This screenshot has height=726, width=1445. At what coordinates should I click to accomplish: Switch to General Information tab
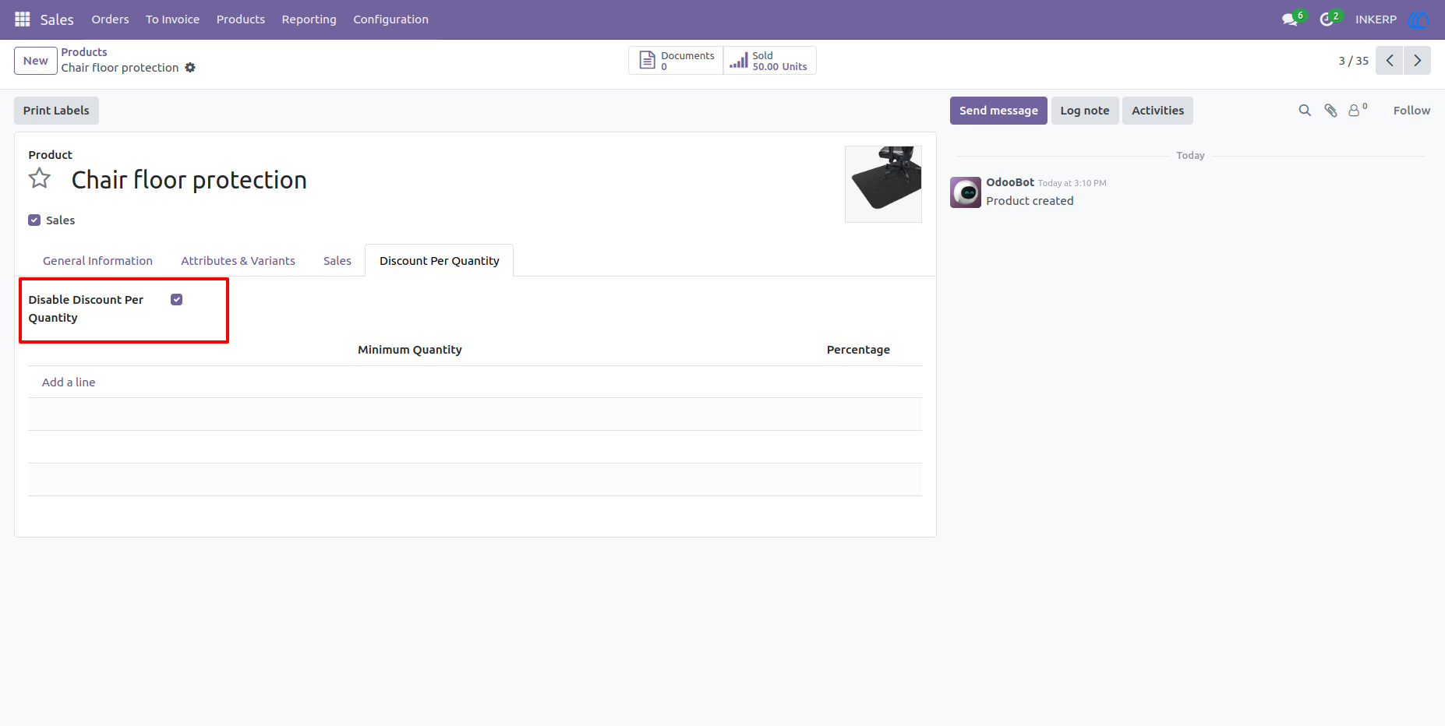pyautogui.click(x=97, y=261)
